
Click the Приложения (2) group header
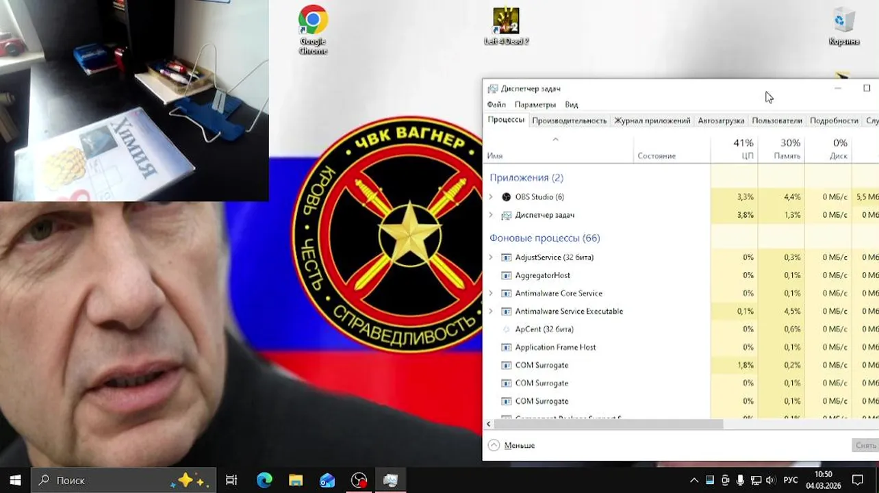click(x=526, y=177)
